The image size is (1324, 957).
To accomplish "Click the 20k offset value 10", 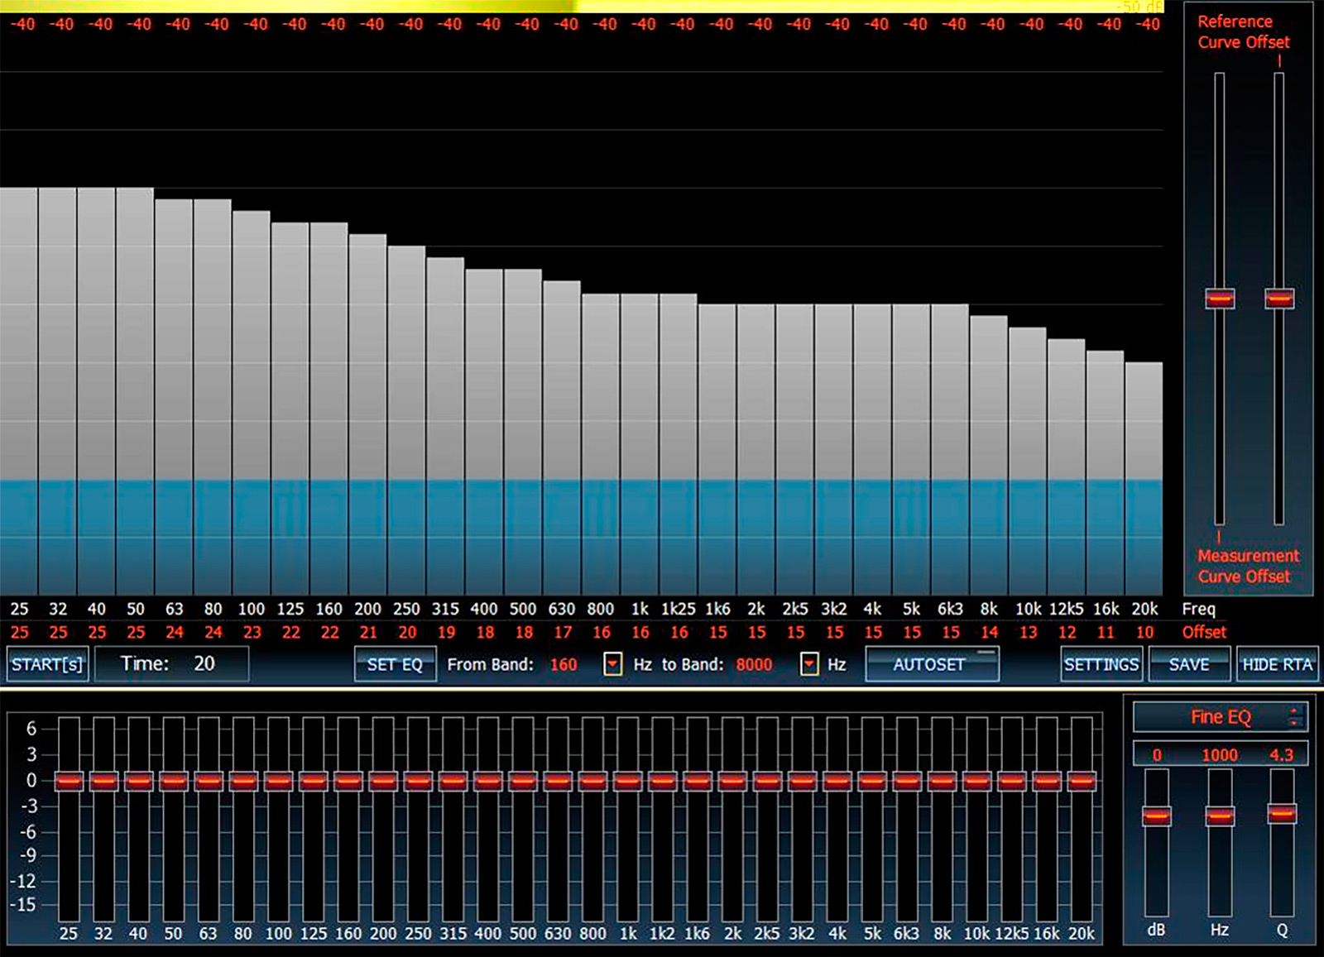I will (x=1144, y=632).
